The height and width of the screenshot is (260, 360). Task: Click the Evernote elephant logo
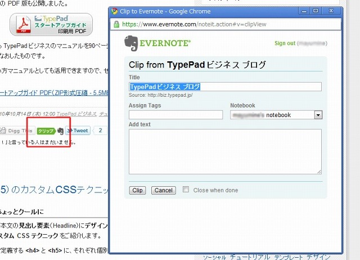click(x=131, y=43)
